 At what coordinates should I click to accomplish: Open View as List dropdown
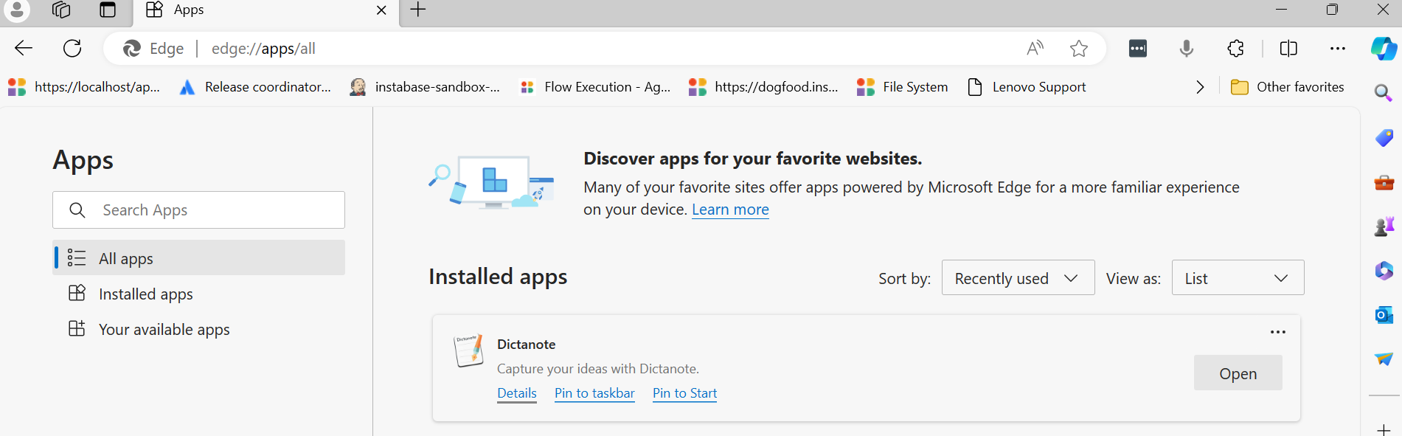pos(1238,278)
